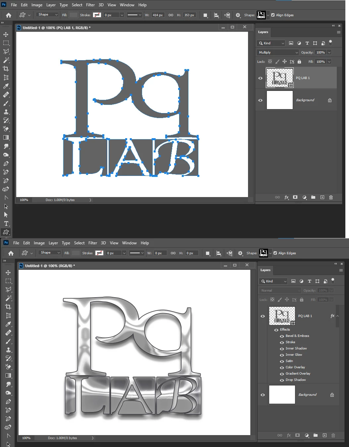Create a new group in top Layers panel
The height and width of the screenshot is (447, 349).
click(x=313, y=197)
